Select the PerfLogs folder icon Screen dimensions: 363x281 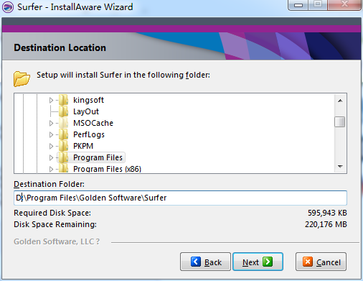click(x=64, y=134)
